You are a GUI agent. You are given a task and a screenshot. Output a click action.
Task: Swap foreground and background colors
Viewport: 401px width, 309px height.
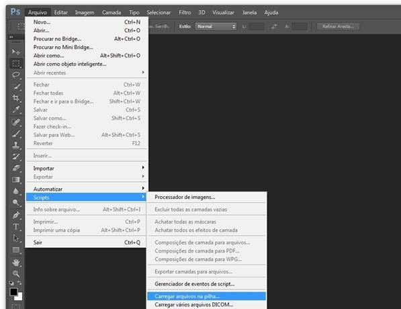tap(19, 283)
